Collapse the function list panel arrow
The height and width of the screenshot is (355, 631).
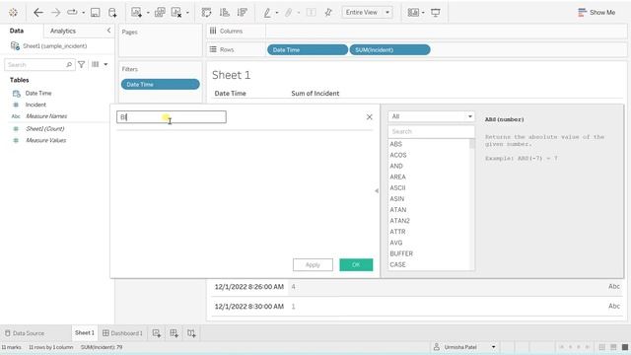[x=377, y=190]
